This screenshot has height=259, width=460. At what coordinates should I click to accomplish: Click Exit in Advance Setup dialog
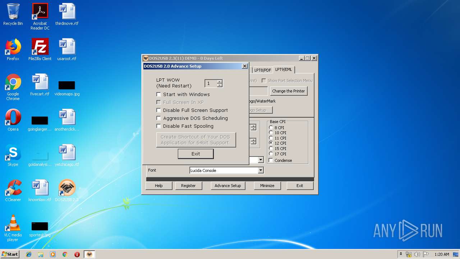[x=195, y=154]
